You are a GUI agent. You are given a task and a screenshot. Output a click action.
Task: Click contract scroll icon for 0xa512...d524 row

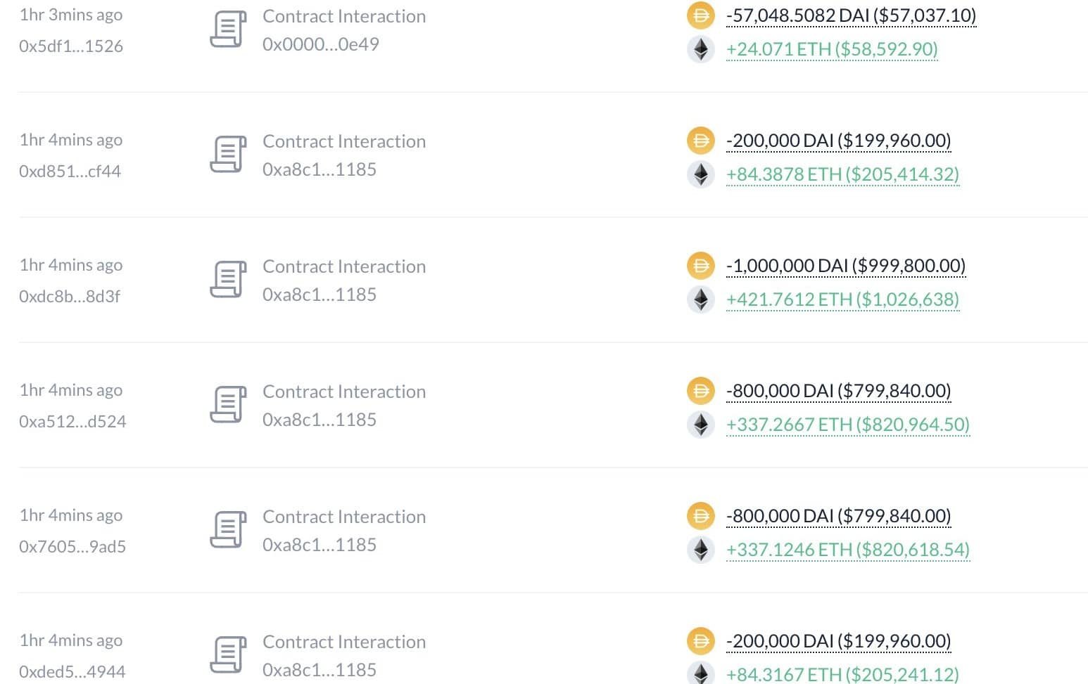pyautogui.click(x=228, y=405)
